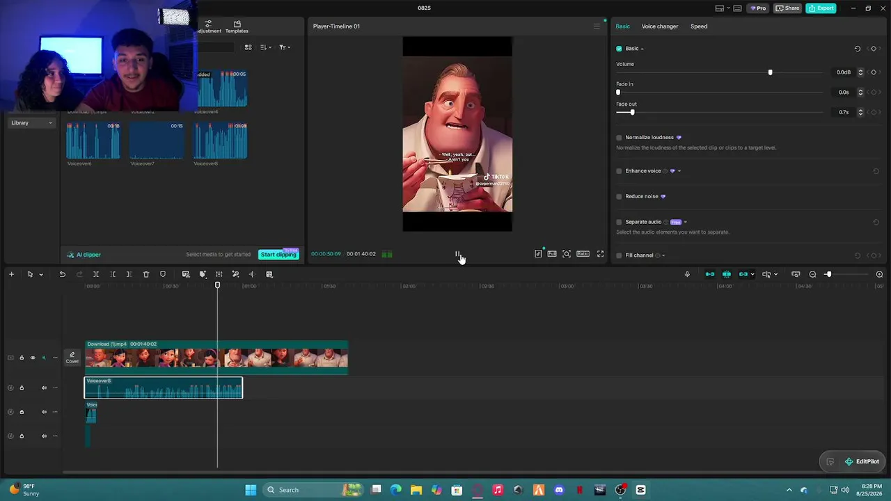Switch to the Basic tab
The height and width of the screenshot is (501, 891).
pyautogui.click(x=622, y=26)
